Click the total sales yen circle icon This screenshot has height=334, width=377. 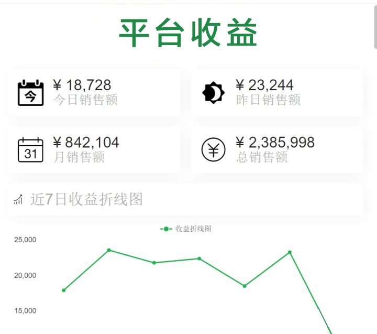(213, 149)
